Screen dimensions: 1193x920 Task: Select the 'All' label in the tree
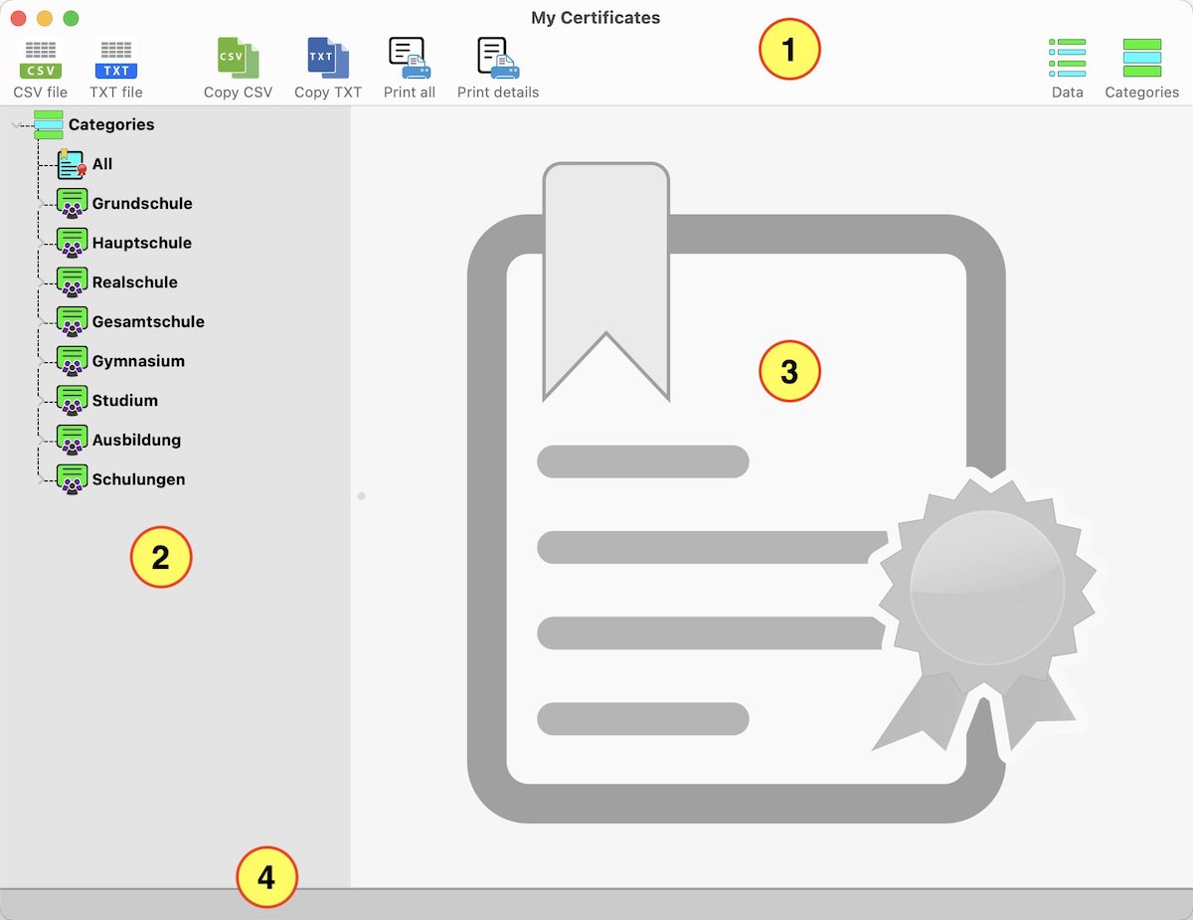(x=102, y=163)
